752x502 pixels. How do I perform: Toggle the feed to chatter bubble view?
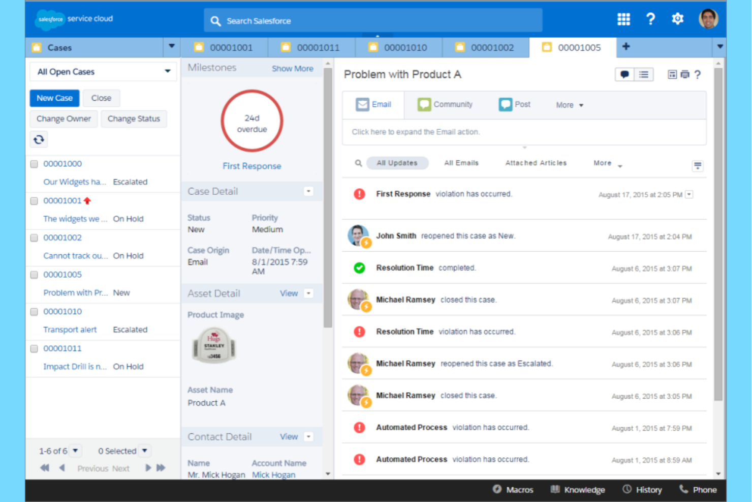coord(624,74)
